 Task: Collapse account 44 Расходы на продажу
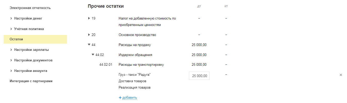(89, 45)
